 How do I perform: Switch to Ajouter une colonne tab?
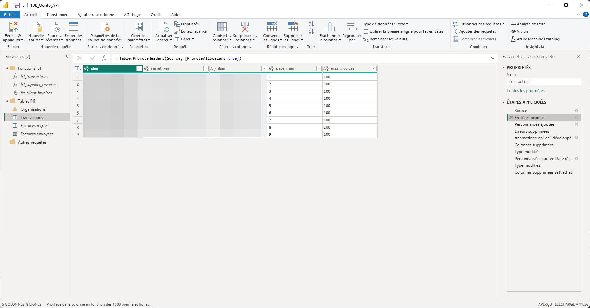tap(96, 15)
